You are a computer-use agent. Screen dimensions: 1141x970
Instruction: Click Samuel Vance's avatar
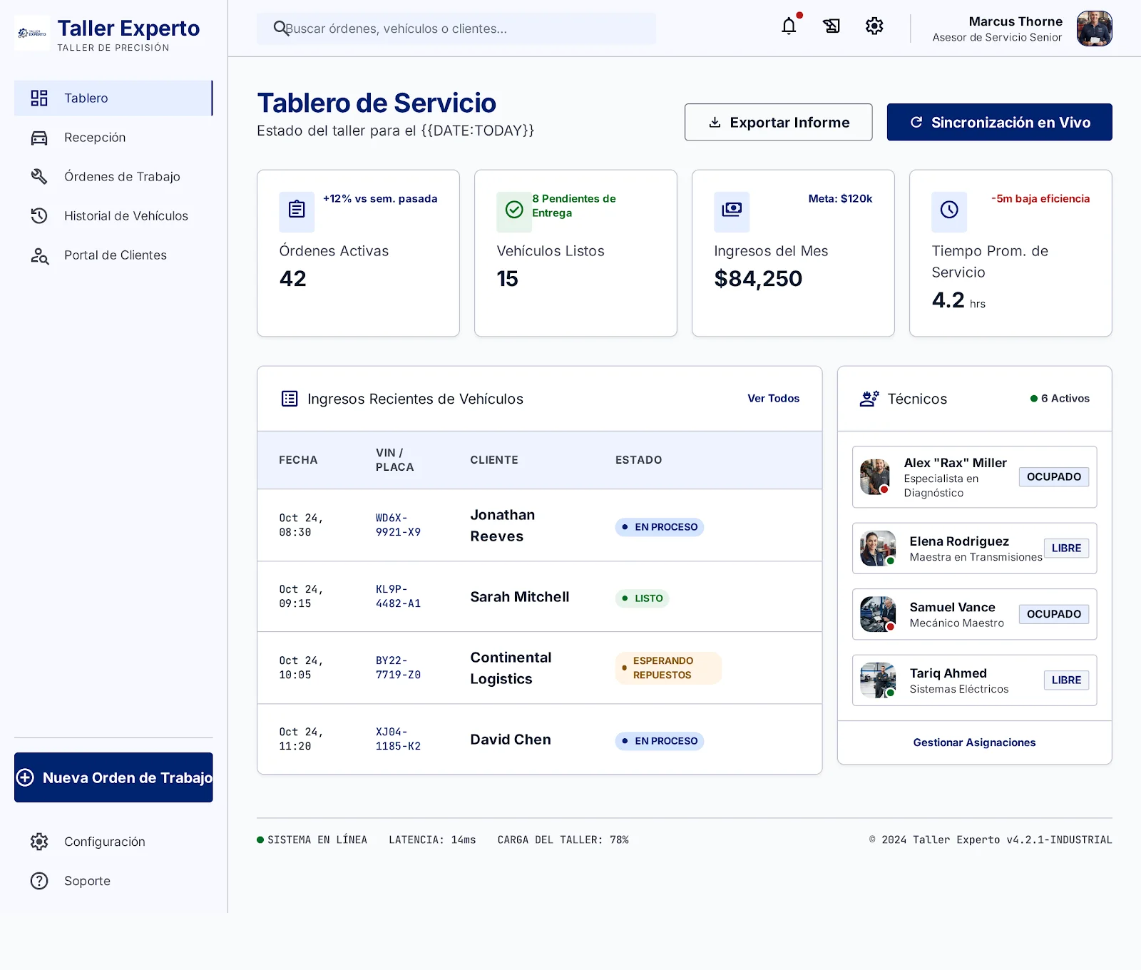point(878,614)
